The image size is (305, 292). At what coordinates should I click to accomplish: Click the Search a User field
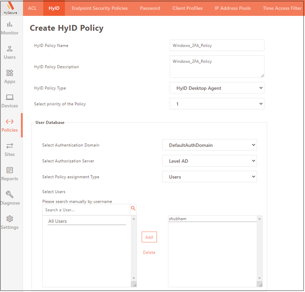coord(86,210)
